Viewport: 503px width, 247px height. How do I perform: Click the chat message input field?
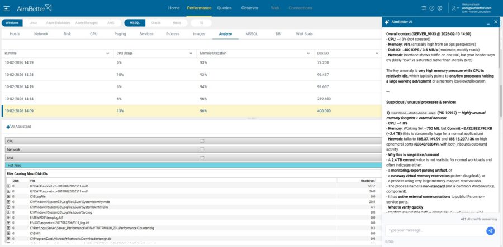pos(433,230)
